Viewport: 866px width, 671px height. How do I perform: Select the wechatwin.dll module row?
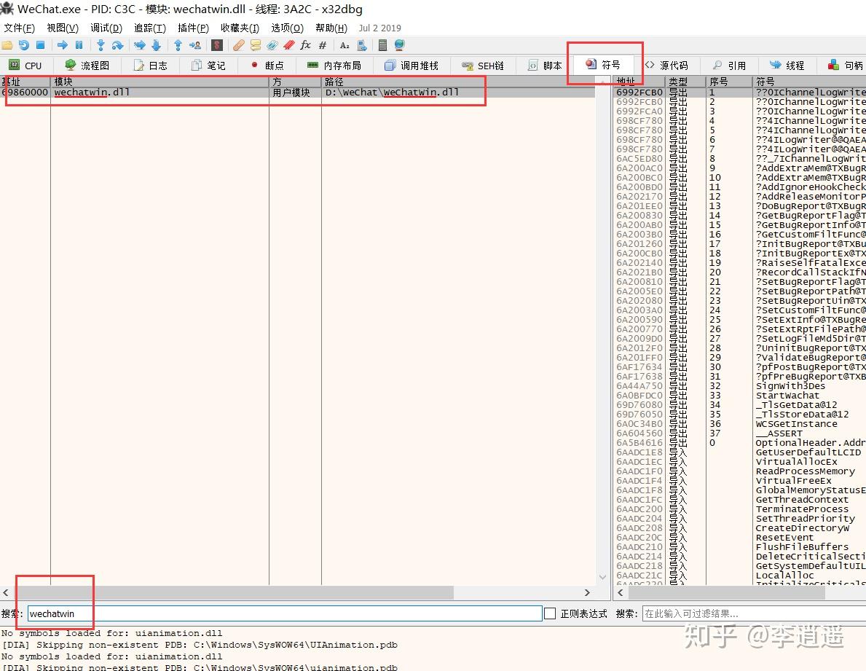[x=298, y=93]
